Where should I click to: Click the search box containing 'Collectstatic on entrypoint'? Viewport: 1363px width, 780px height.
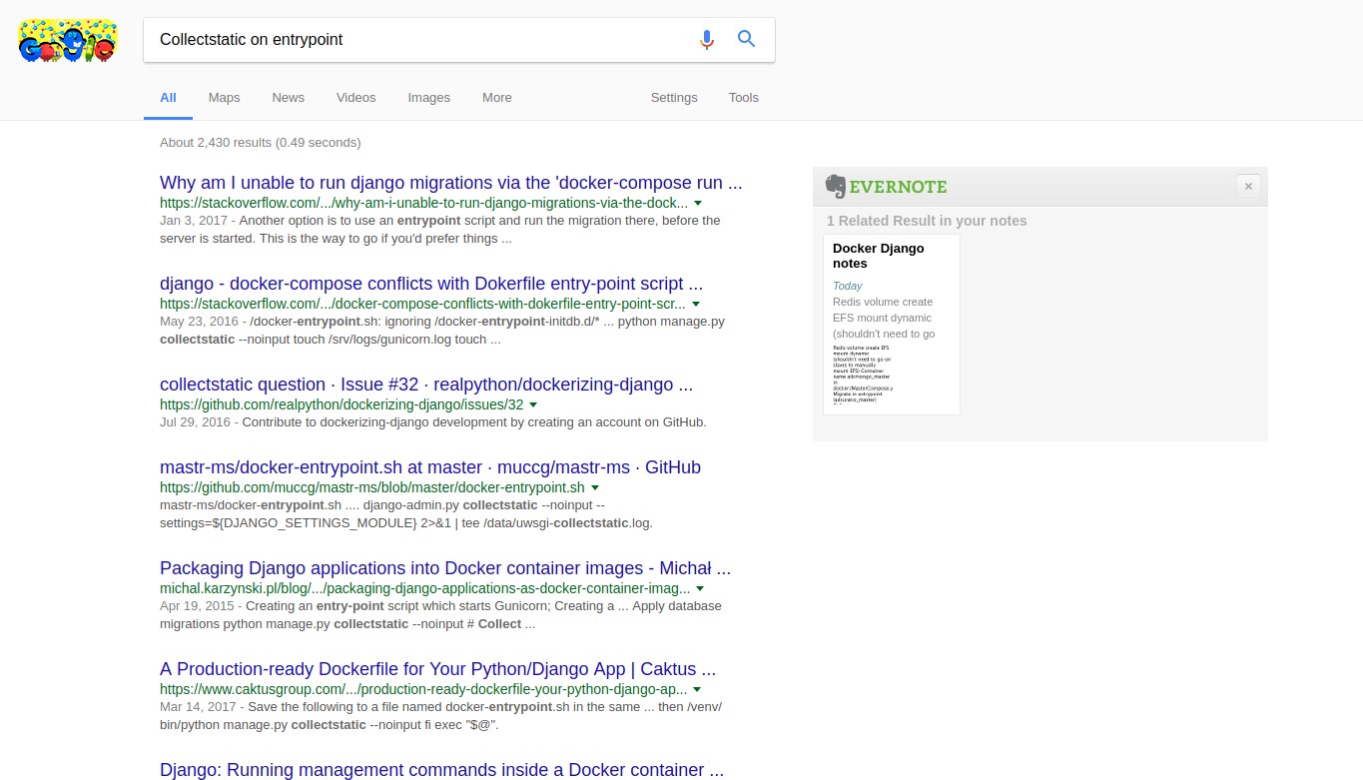click(419, 40)
